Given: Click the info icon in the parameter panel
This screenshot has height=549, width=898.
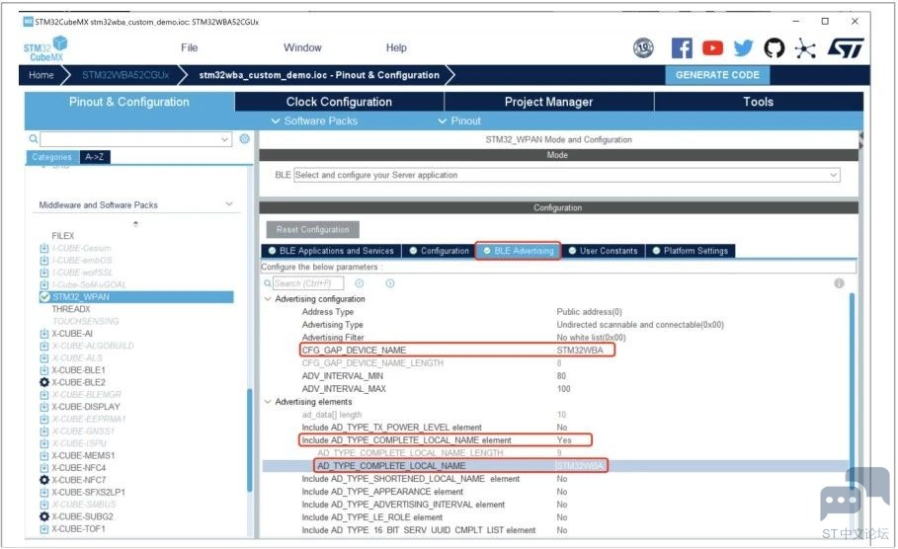Looking at the screenshot, I should [x=839, y=283].
